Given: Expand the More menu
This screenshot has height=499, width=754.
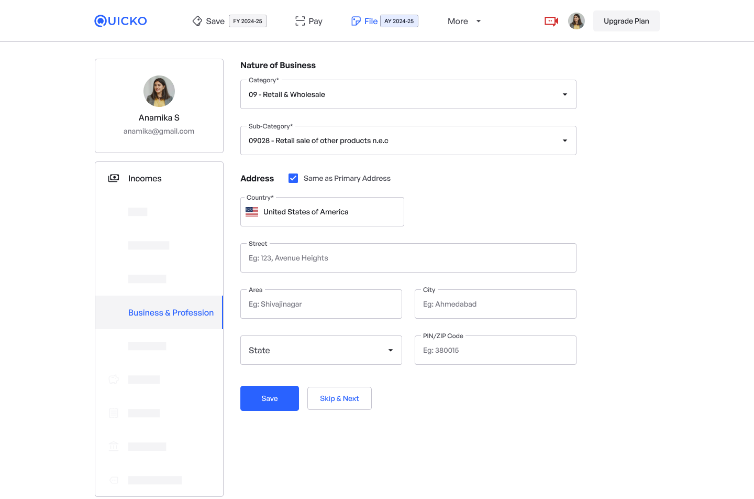Looking at the screenshot, I should pyautogui.click(x=464, y=21).
